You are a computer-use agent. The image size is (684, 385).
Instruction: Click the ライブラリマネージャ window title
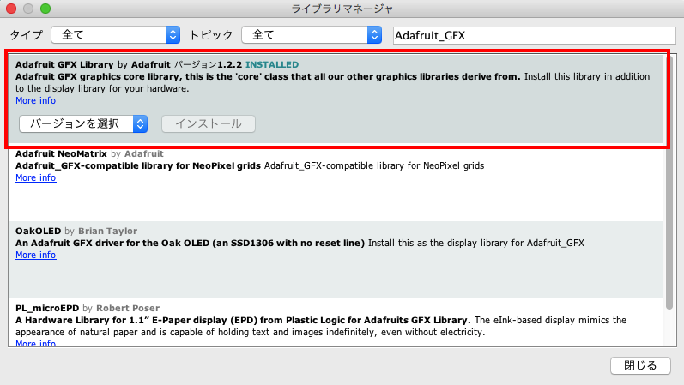[x=342, y=9]
